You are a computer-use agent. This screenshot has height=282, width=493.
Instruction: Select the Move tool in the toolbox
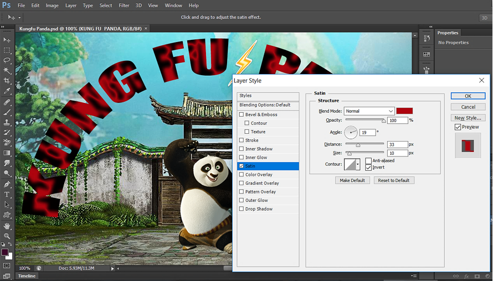tap(7, 40)
